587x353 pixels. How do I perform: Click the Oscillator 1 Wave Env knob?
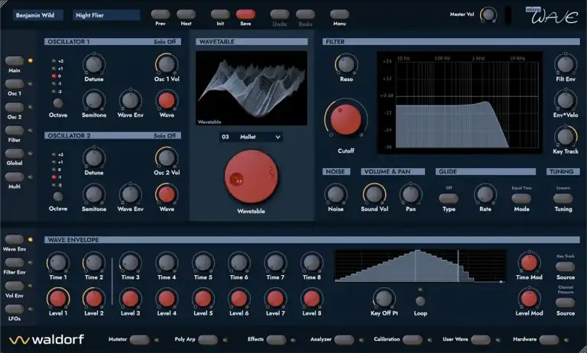tap(130, 100)
